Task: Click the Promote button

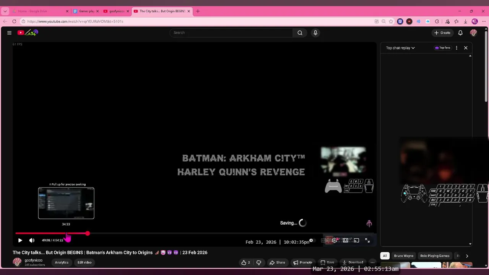Action: pyautogui.click(x=303, y=262)
